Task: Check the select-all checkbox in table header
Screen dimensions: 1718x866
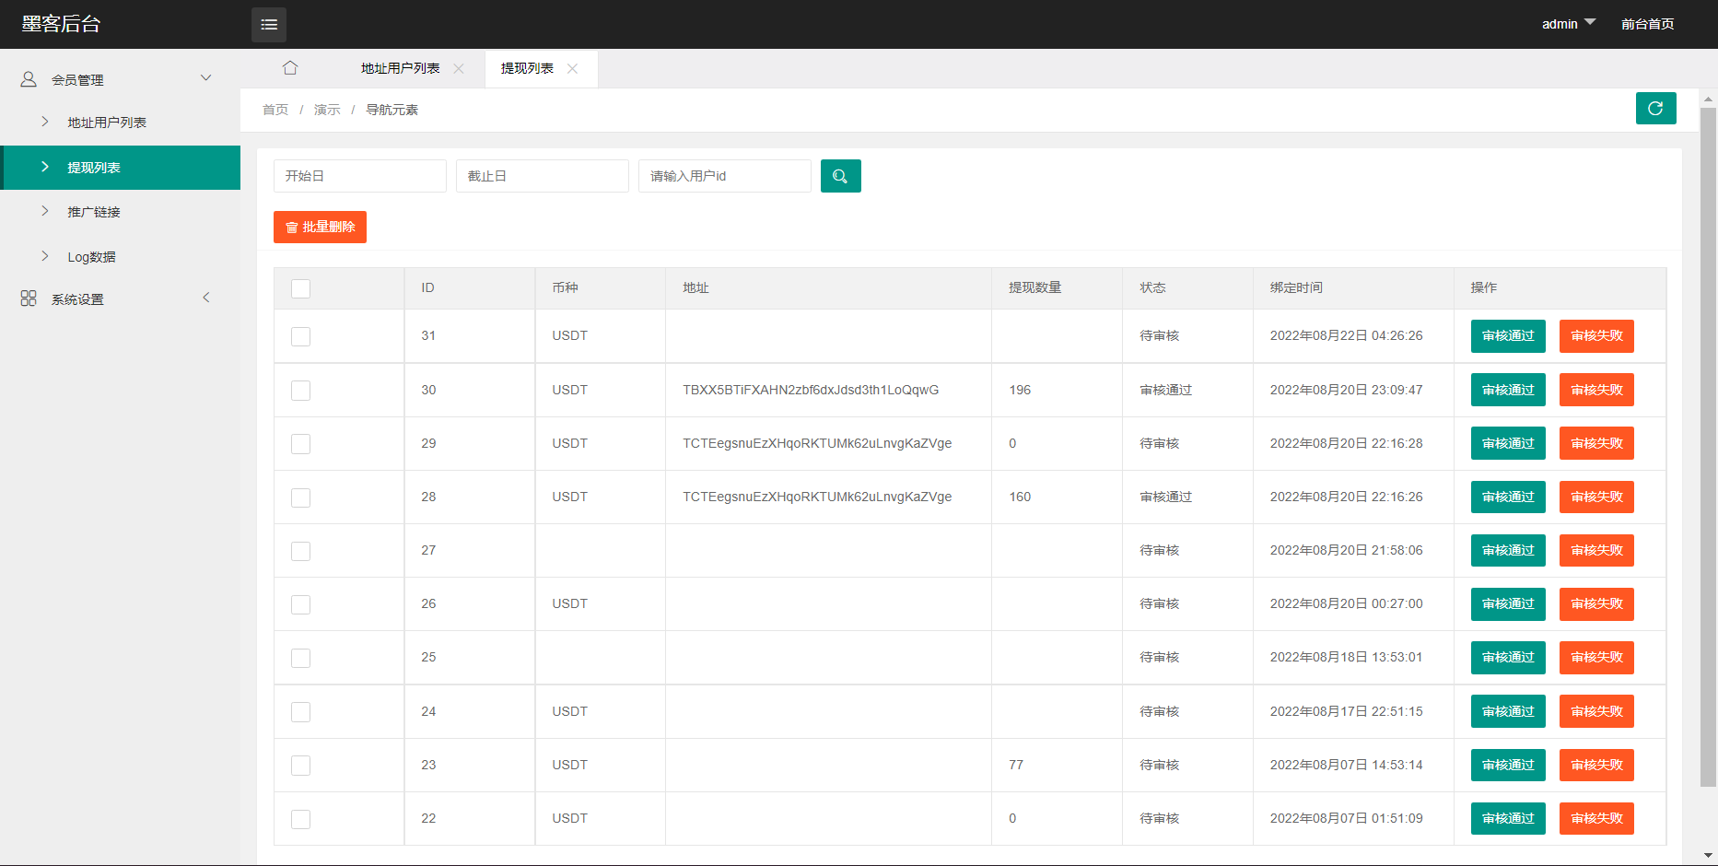Action: point(300,288)
